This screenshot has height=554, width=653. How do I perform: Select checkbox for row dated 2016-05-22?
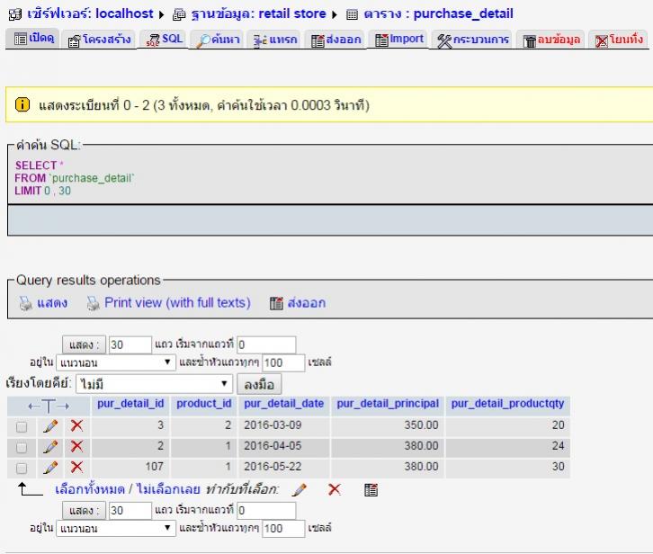[x=22, y=469]
